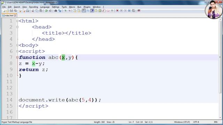The height and width of the screenshot is (125, 223).
Task: Collapse the <body> fold marker on line 5
Action: click(x=17, y=45)
